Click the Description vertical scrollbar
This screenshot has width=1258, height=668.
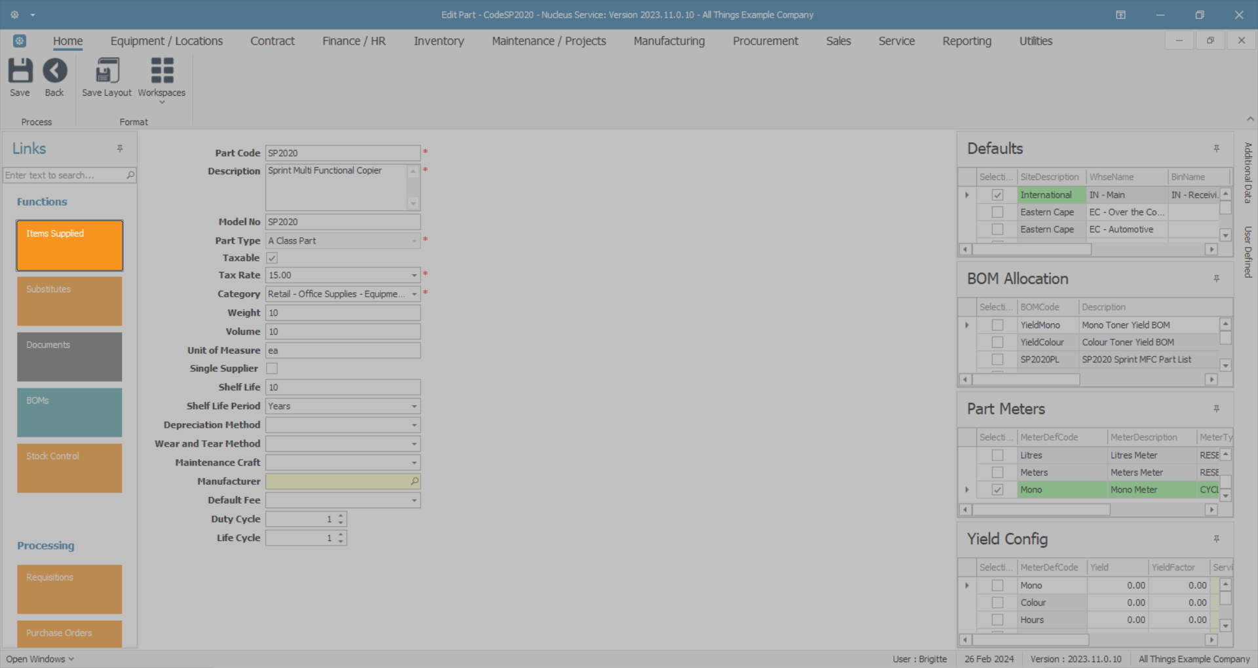pyautogui.click(x=413, y=187)
